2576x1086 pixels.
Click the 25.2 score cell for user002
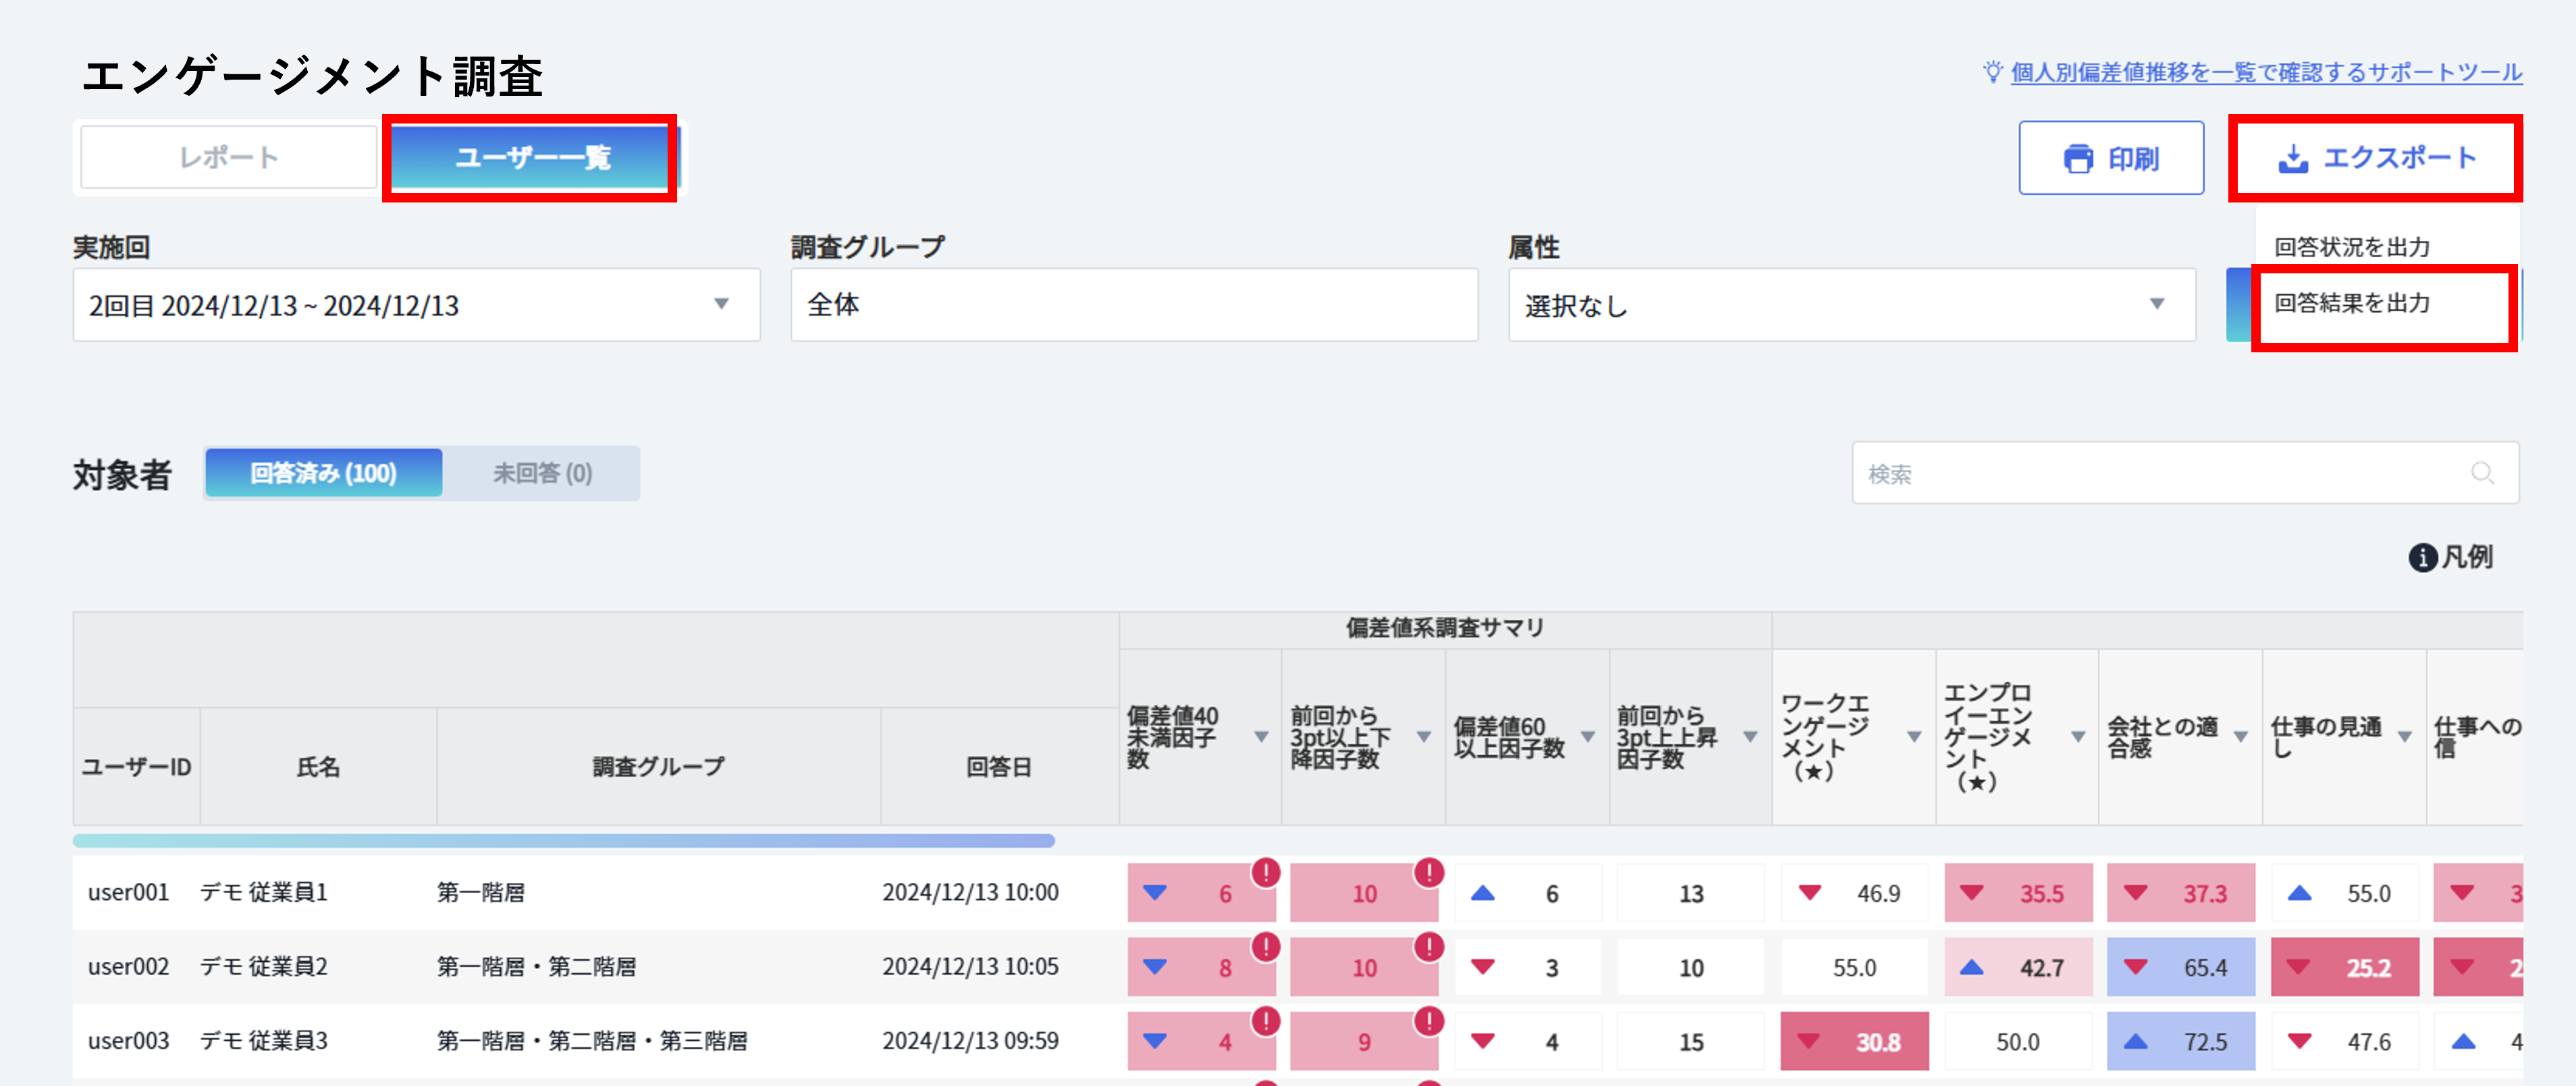tap(2344, 967)
